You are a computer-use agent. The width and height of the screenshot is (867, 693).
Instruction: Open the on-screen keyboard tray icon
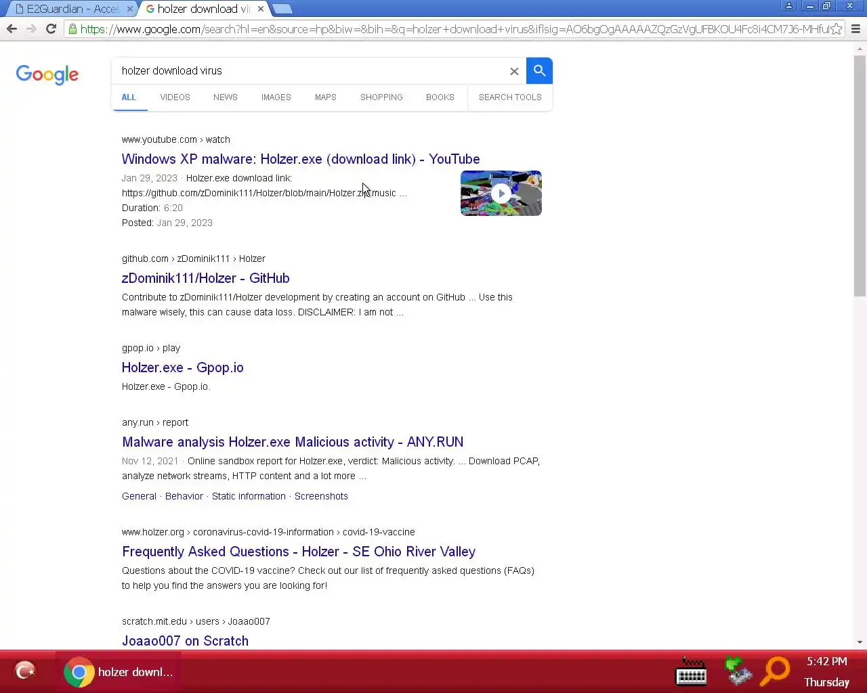tap(692, 672)
